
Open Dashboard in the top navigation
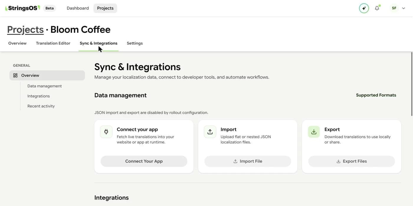78,8
